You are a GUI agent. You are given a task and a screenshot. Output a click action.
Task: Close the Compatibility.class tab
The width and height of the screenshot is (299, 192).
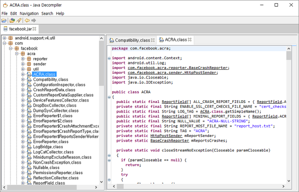coord(153,40)
